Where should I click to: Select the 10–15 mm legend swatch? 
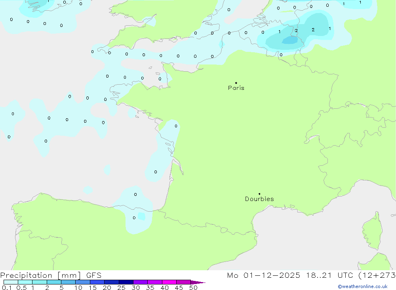[83, 282]
